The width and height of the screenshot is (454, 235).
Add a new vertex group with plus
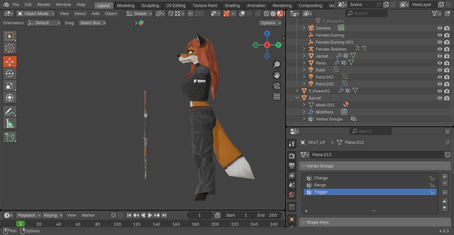(x=445, y=176)
